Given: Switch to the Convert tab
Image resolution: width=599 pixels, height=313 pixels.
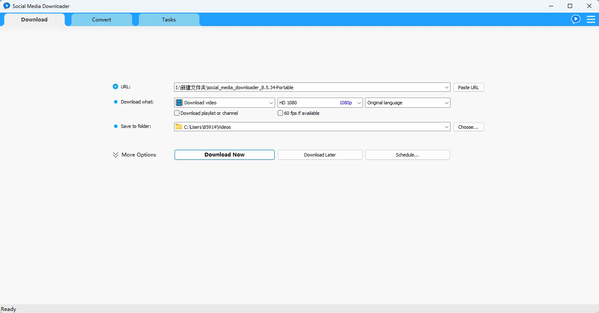Looking at the screenshot, I should click(102, 20).
